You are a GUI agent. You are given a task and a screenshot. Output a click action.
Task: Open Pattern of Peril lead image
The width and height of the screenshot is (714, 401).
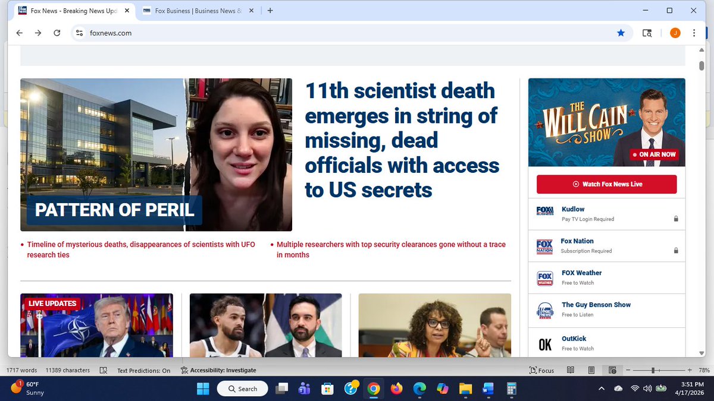point(156,154)
